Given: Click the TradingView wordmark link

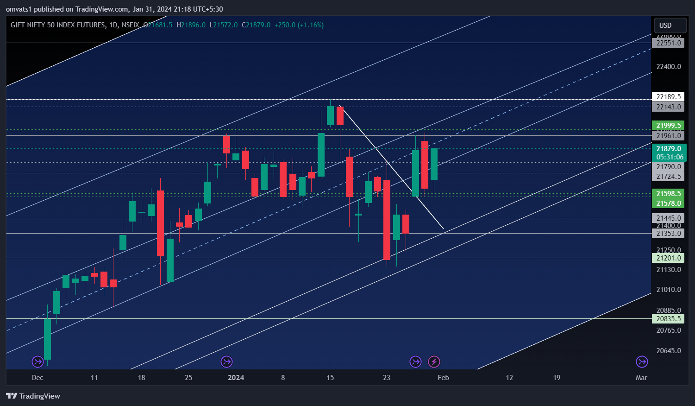Looking at the screenshot, I should point(40,396).
